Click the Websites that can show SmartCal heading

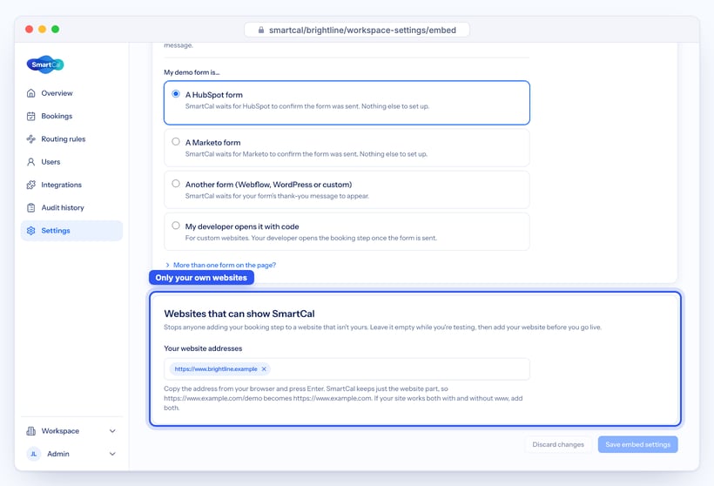click(x=239, y=314)
